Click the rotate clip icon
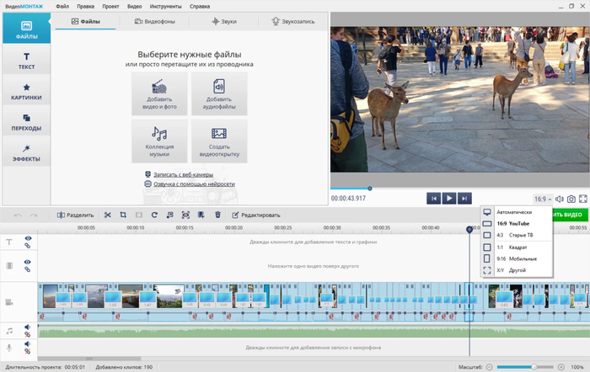590x372 pixels. (154, 215)
